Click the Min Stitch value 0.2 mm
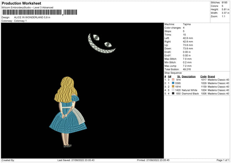 click(187, 62)
